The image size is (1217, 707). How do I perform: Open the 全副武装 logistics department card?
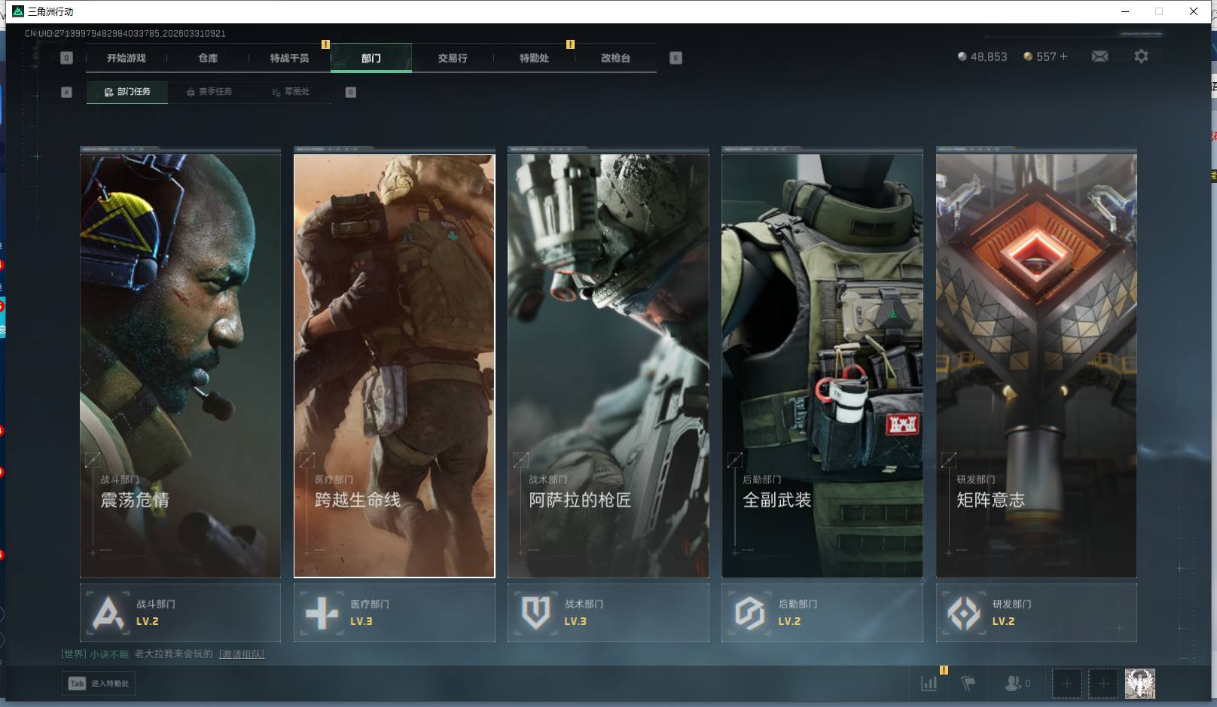[x=822, y=366]
